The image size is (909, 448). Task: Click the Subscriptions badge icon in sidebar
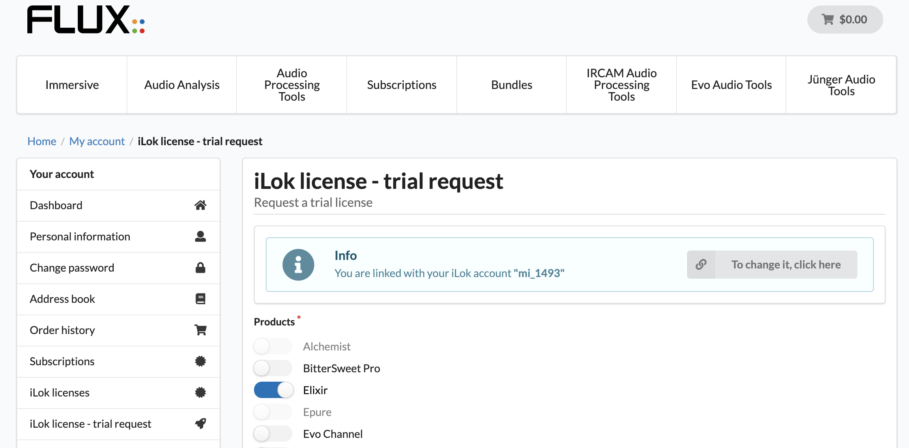200,361
